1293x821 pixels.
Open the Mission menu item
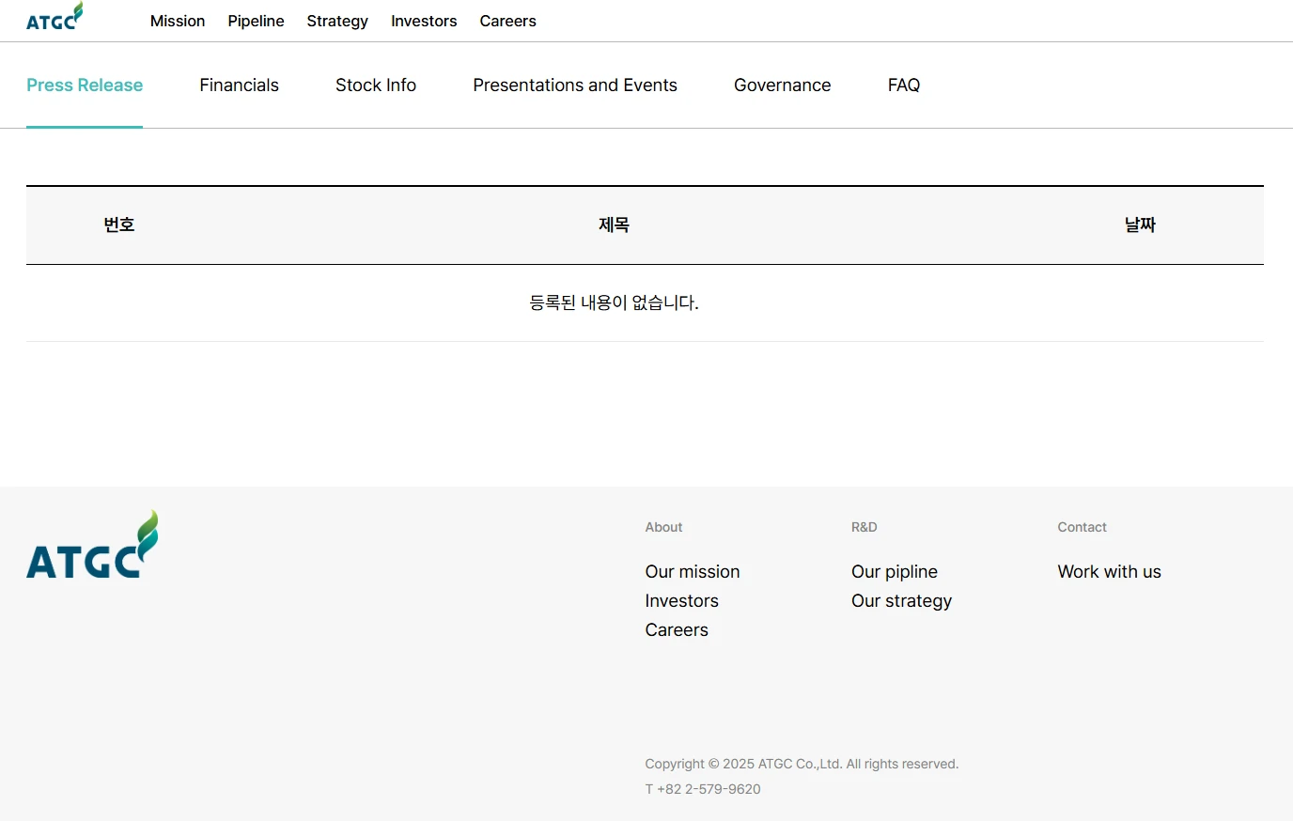178,21
